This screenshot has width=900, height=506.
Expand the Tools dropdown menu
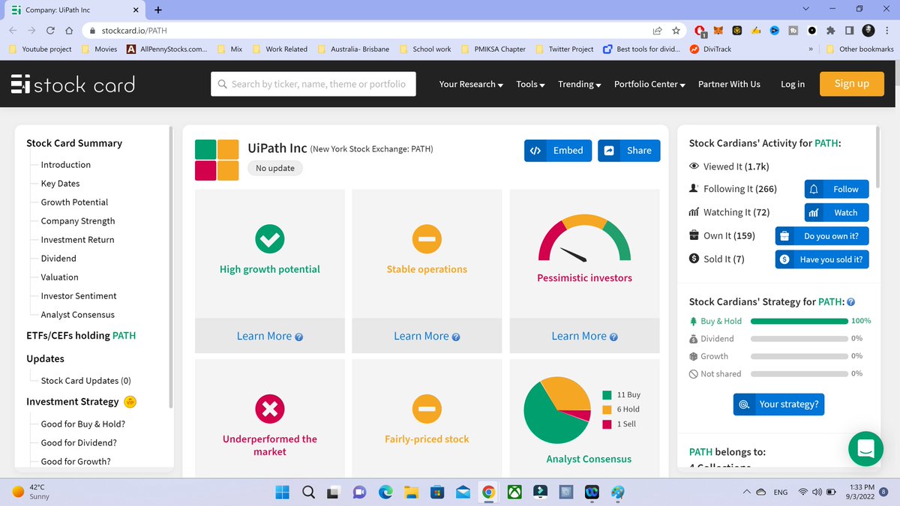(530, 84)
